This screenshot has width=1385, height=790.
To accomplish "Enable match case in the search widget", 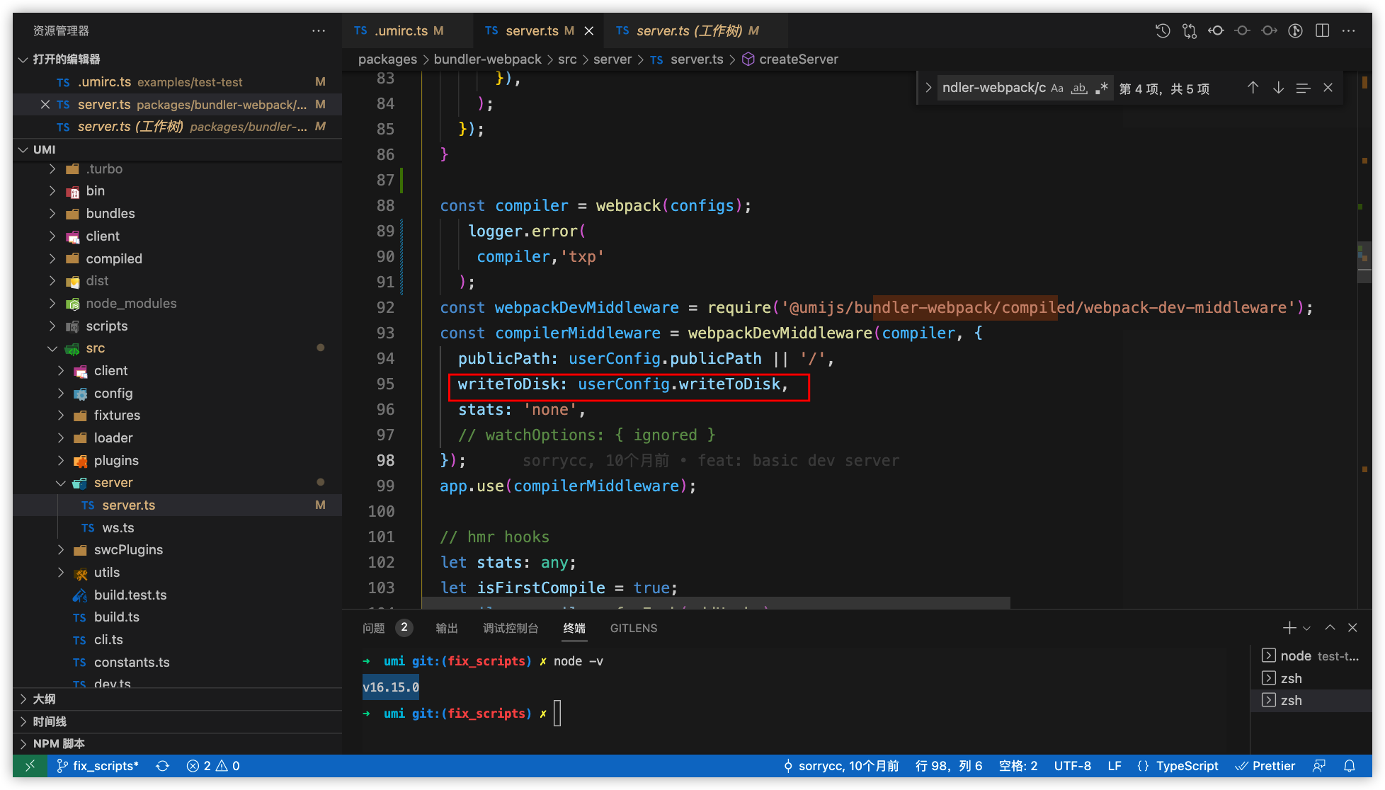I will pyautogui.click(x=1057, y=88).
